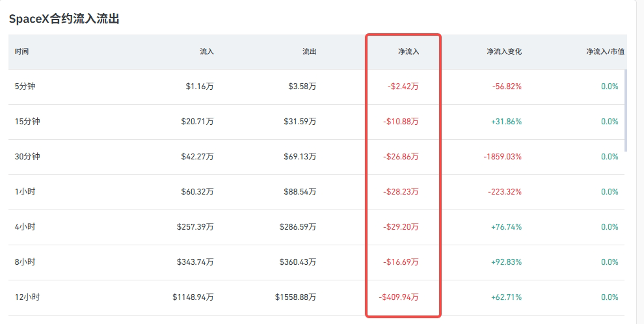Click outflow value $31.59万

tap(300, 122)
